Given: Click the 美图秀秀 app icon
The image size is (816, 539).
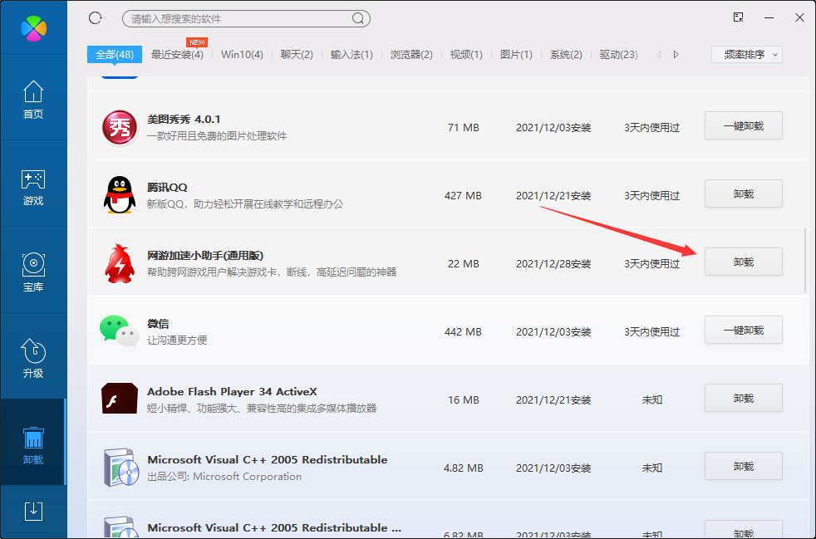Looking at the screenshot, I should 119,127.
